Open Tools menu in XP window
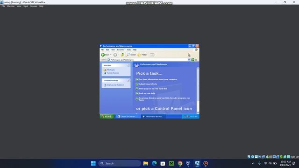The width and height of the screenshot is (299, 168). (x=129, y=50)
